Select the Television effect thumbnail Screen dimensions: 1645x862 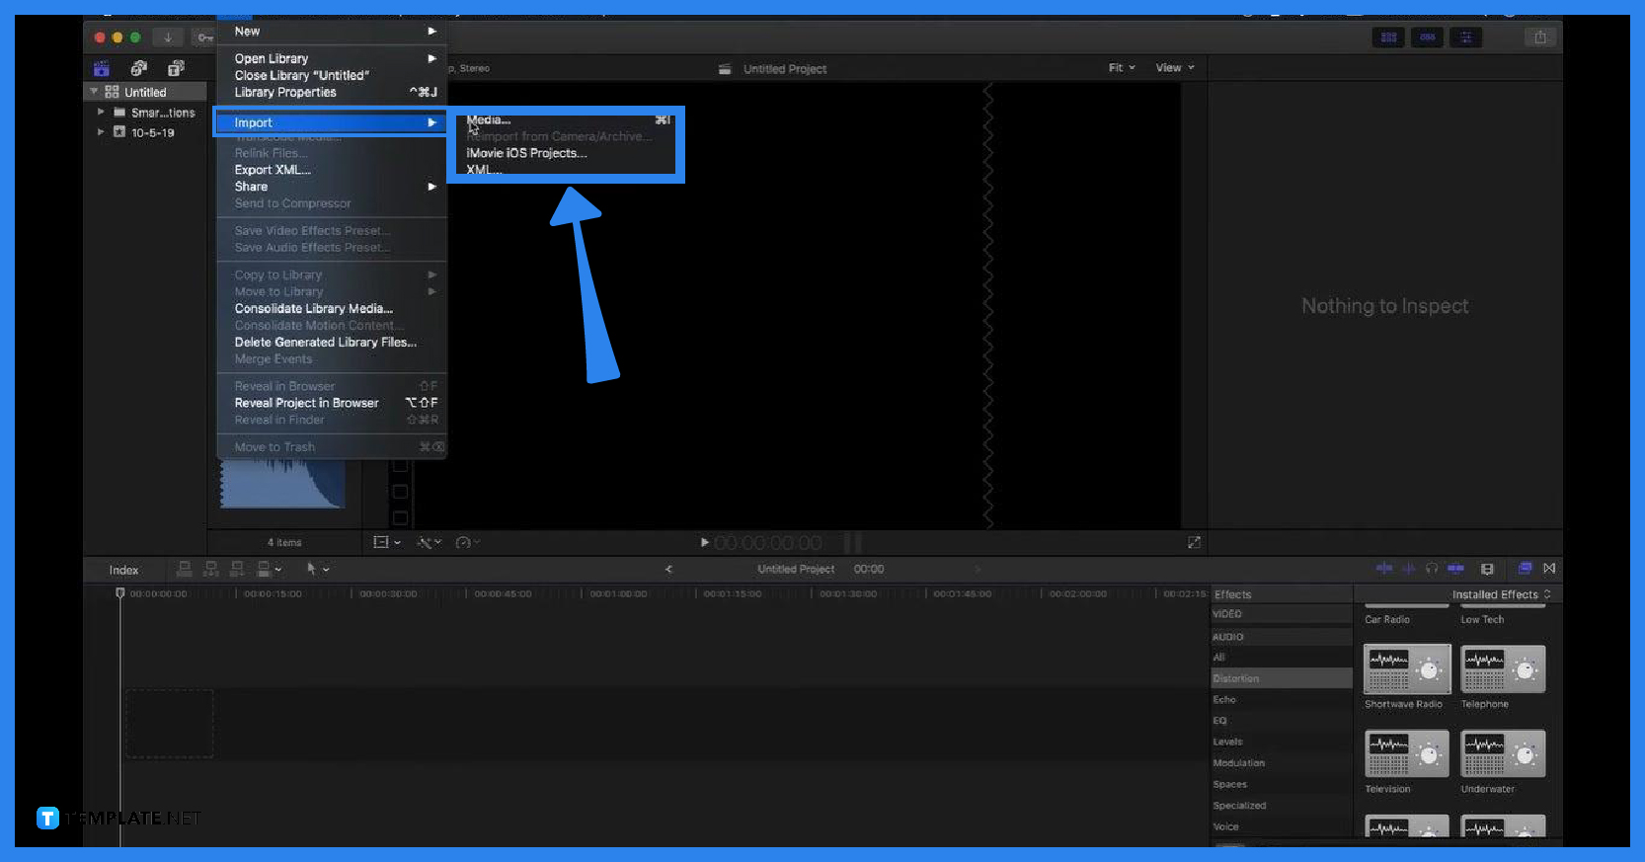(x=1407, y=754)
